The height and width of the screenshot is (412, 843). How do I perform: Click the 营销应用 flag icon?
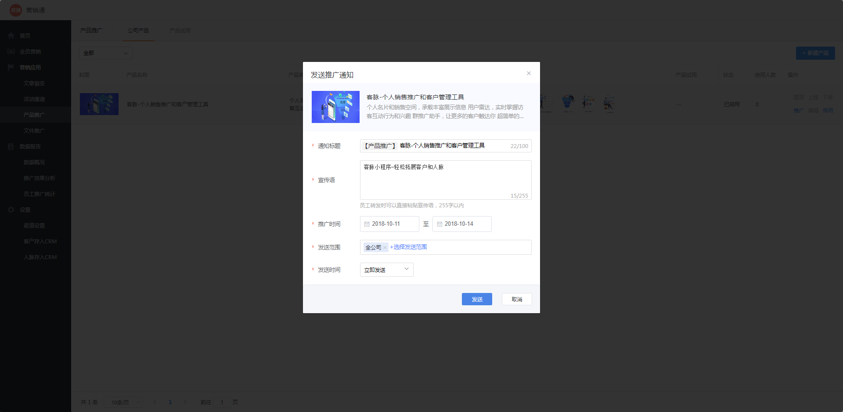coord(11,67)
